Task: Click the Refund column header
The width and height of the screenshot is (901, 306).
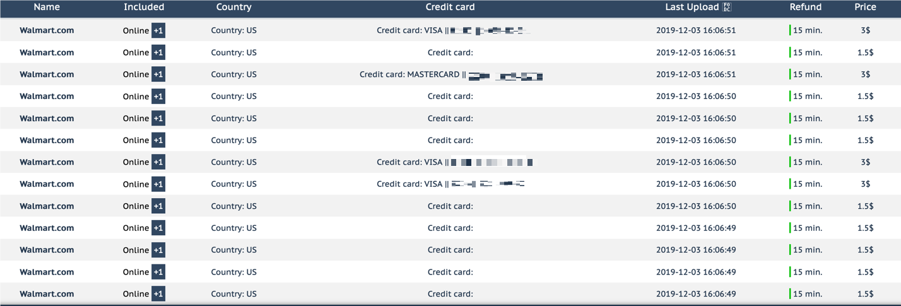Action: [x=806, y=7]
